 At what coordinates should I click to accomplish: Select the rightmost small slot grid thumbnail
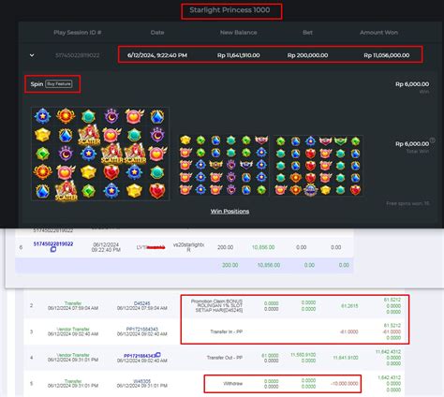click(x=318, y=165)
